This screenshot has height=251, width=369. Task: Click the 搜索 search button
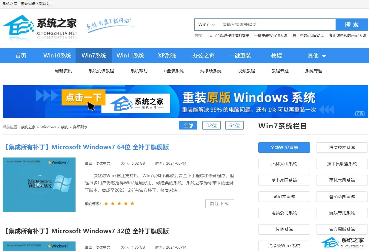click(x=351, y=24)
